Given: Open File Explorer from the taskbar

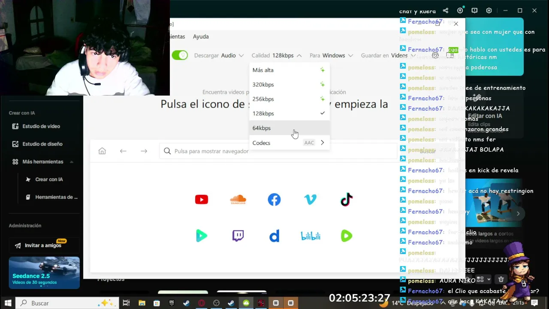Looking at the screenshot, I should pos(142,303).
